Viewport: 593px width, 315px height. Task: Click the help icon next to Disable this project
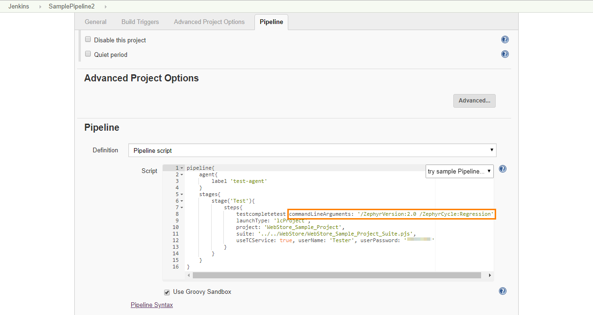click(505, 39)
